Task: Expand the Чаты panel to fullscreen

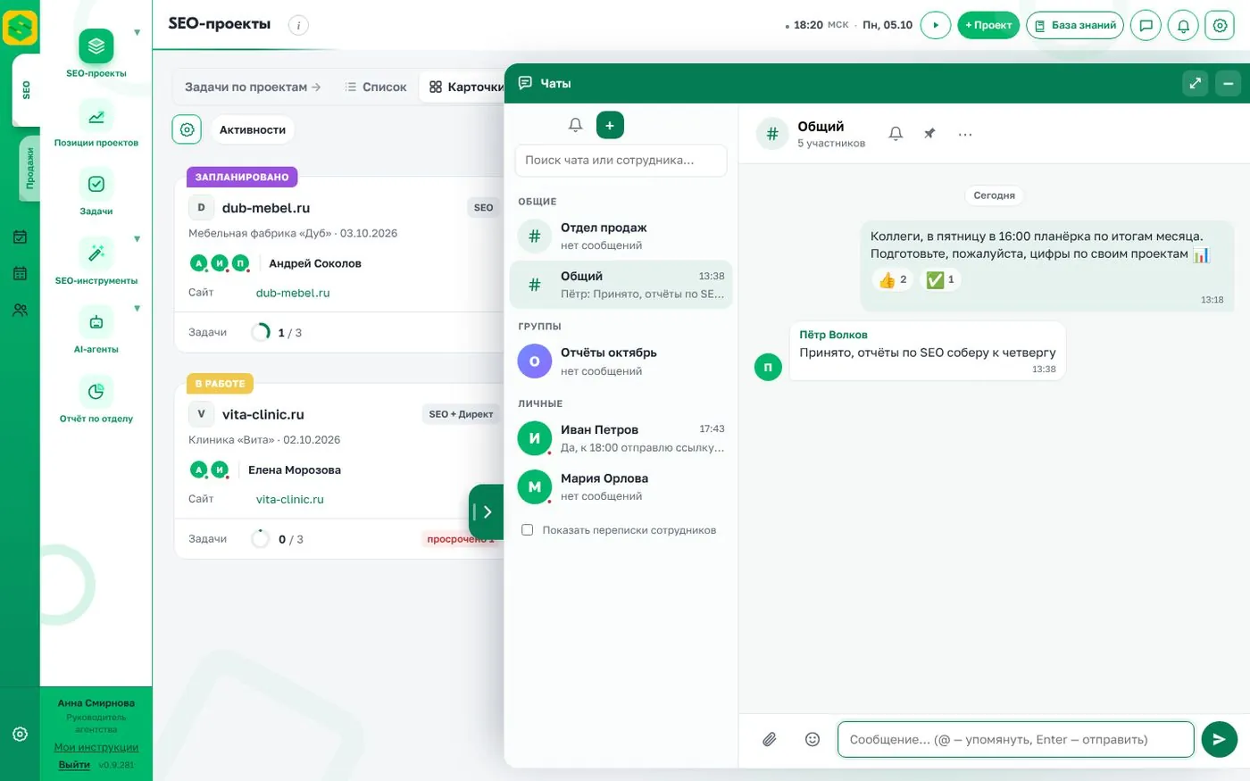Action: coord(1196,83)
